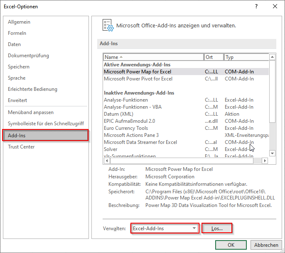This screenshot has height=253, width=285.
Task: Select EPIC Aufmaßmodul 2.0 row
Action: tap(186, 121)
